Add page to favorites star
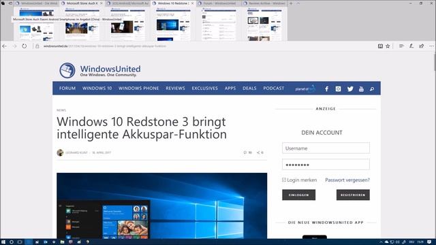The image size is (436, 245). click(x=388, y=46)
